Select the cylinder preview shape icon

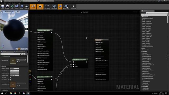click(x=17, y=49)
